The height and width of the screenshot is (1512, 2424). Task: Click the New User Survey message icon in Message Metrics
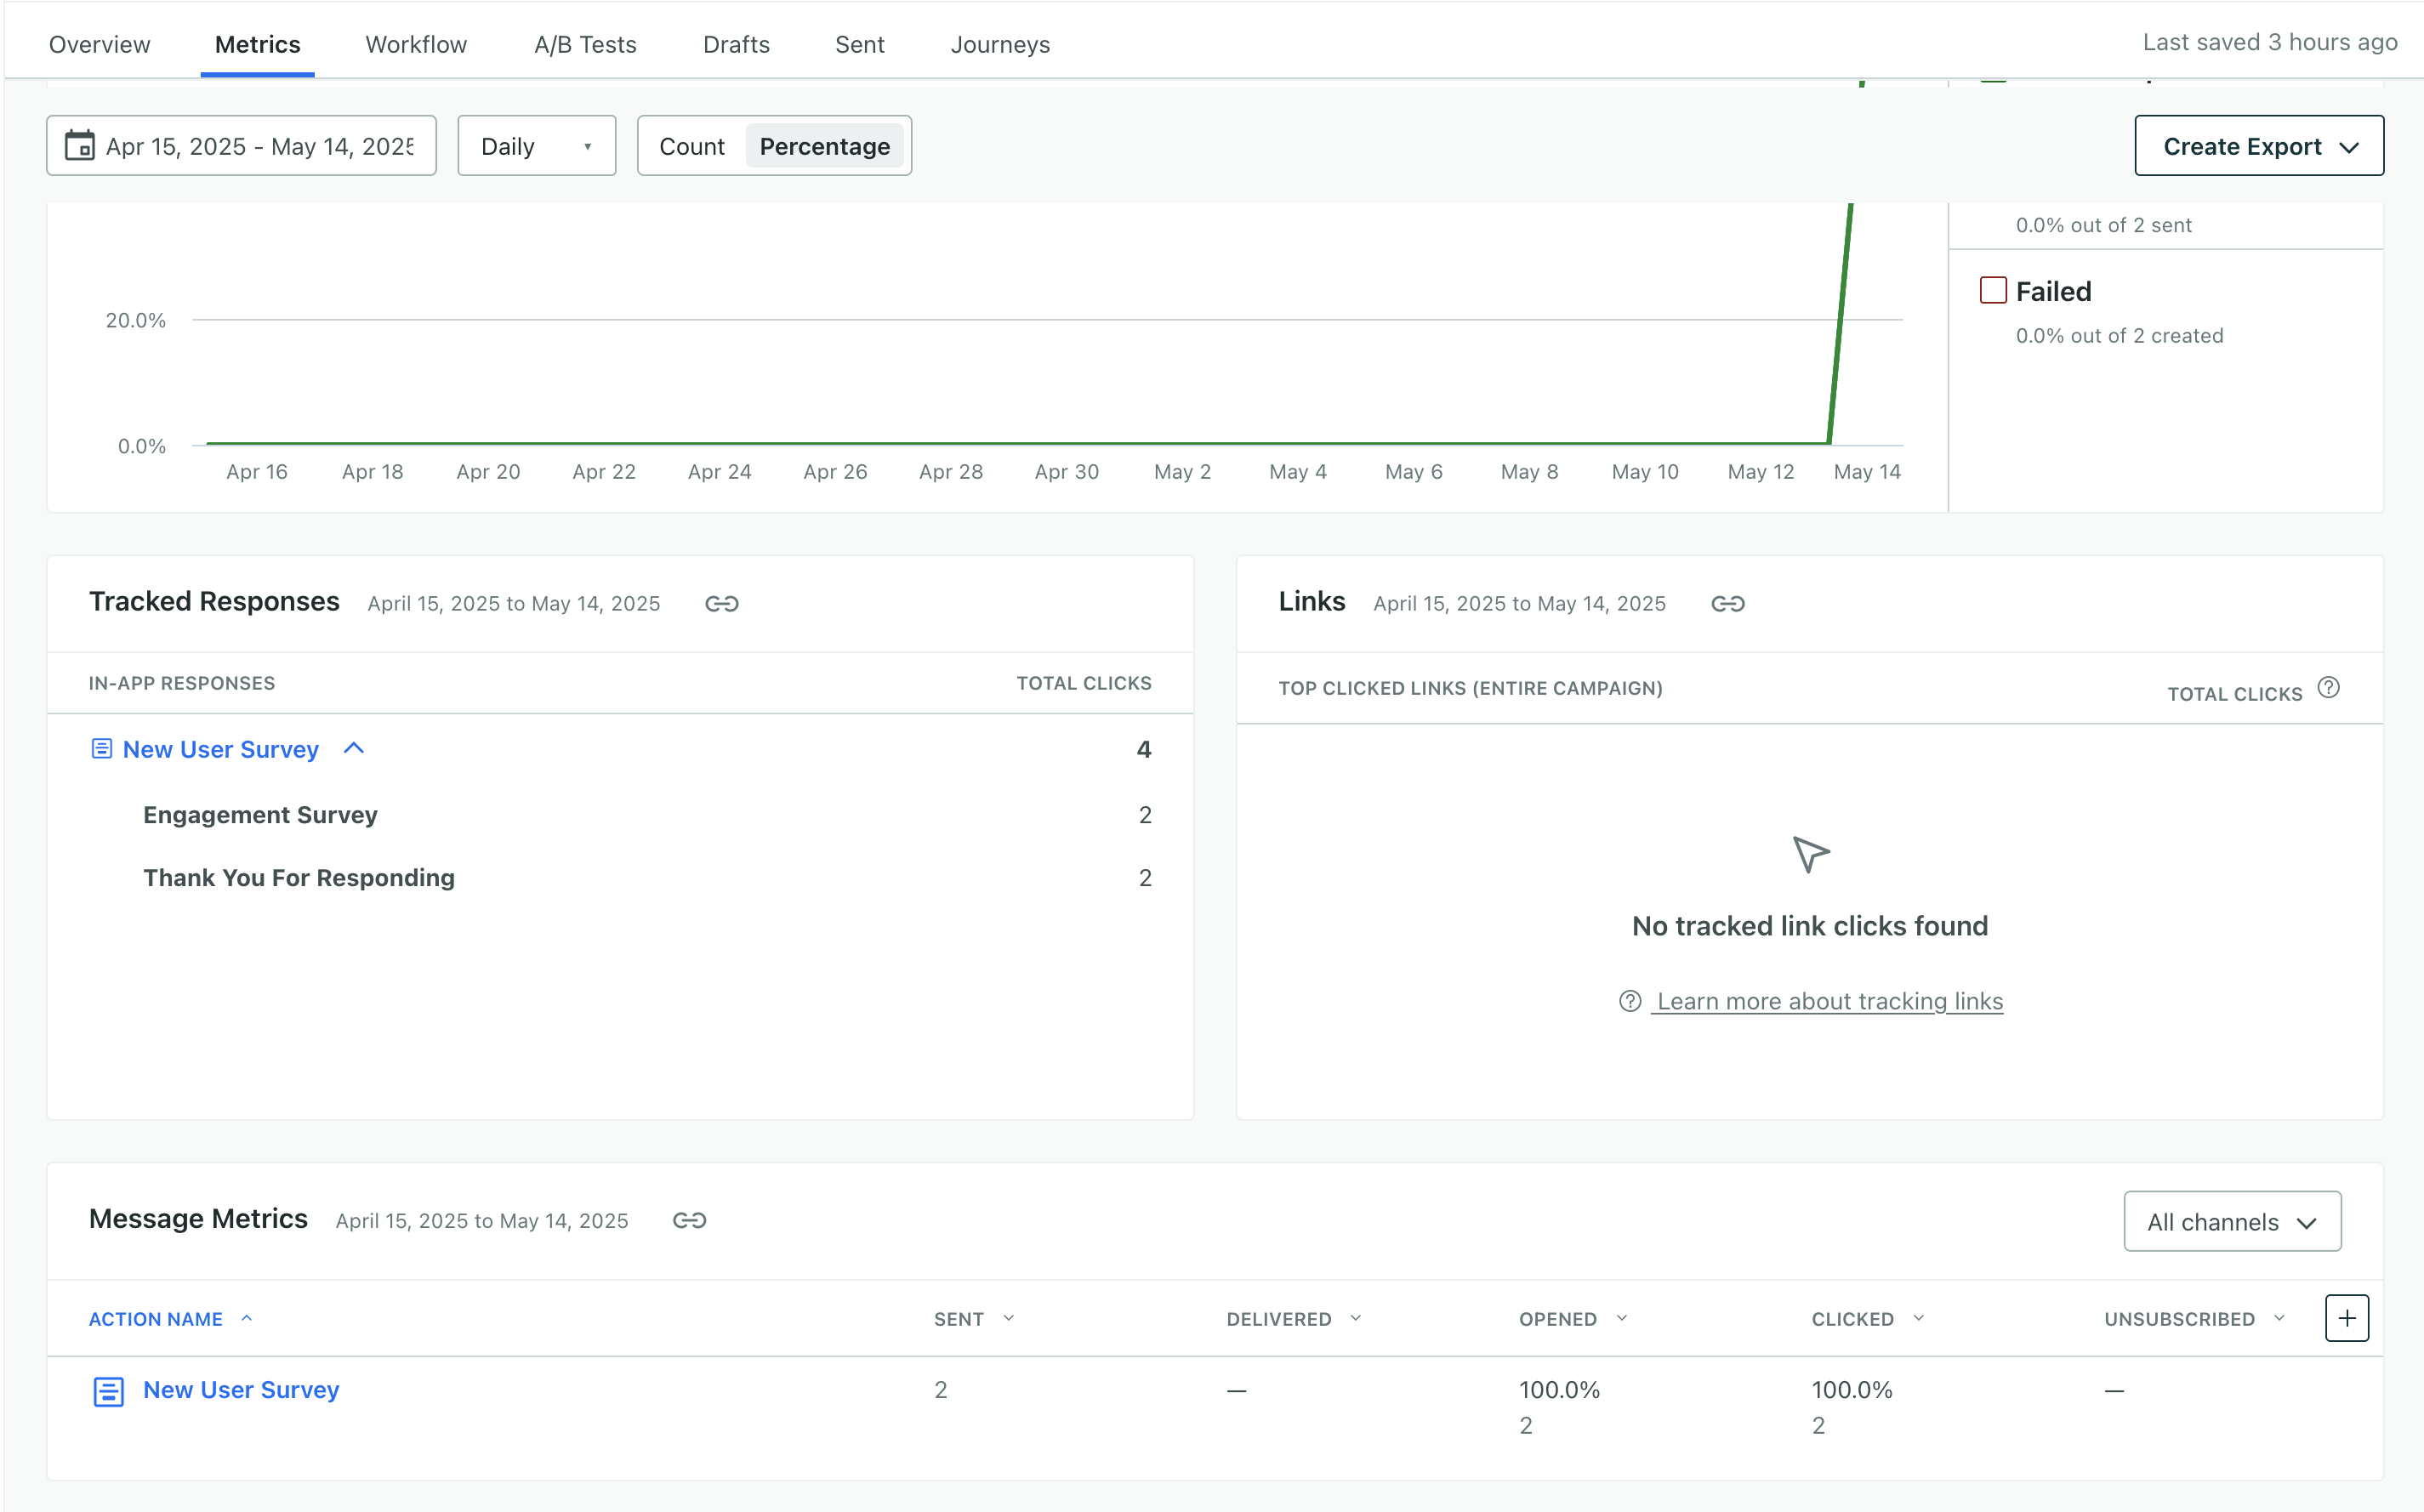pos(108,1391)
